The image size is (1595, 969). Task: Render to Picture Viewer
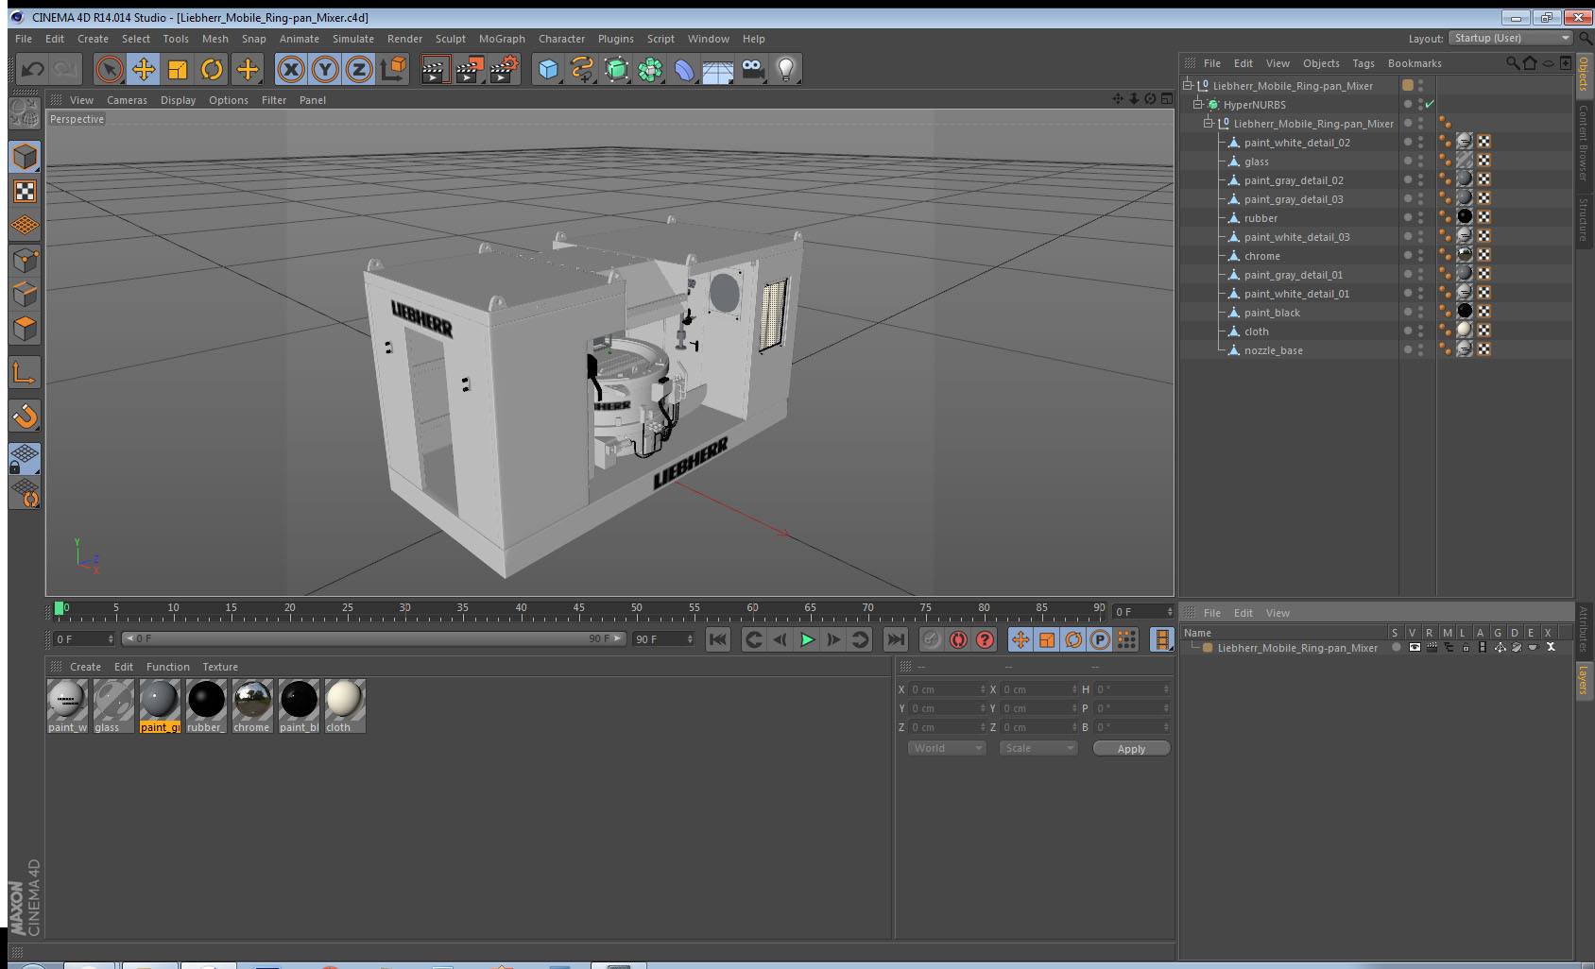click(x=470, y=69)
